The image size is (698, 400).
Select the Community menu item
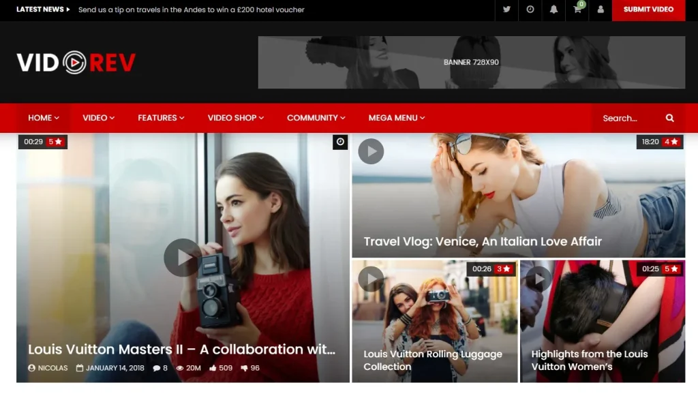coord(316,118)
